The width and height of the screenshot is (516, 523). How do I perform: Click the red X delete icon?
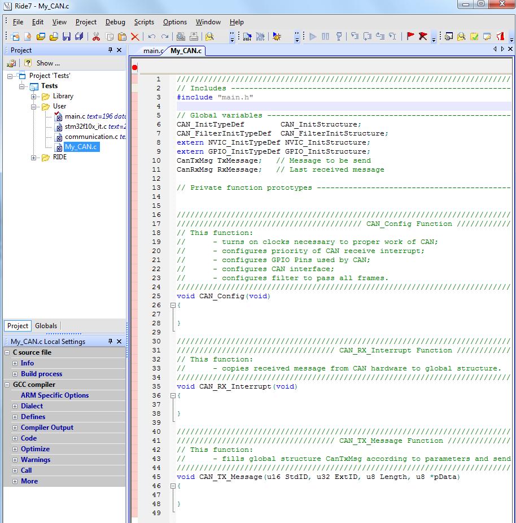tap(135, 36)
